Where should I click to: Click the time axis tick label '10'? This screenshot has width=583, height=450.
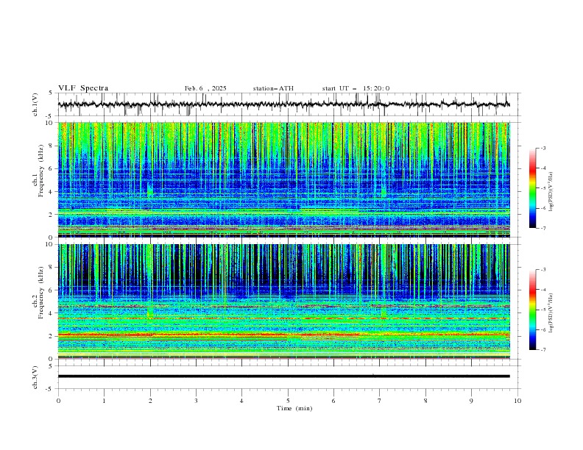[517, 401]
